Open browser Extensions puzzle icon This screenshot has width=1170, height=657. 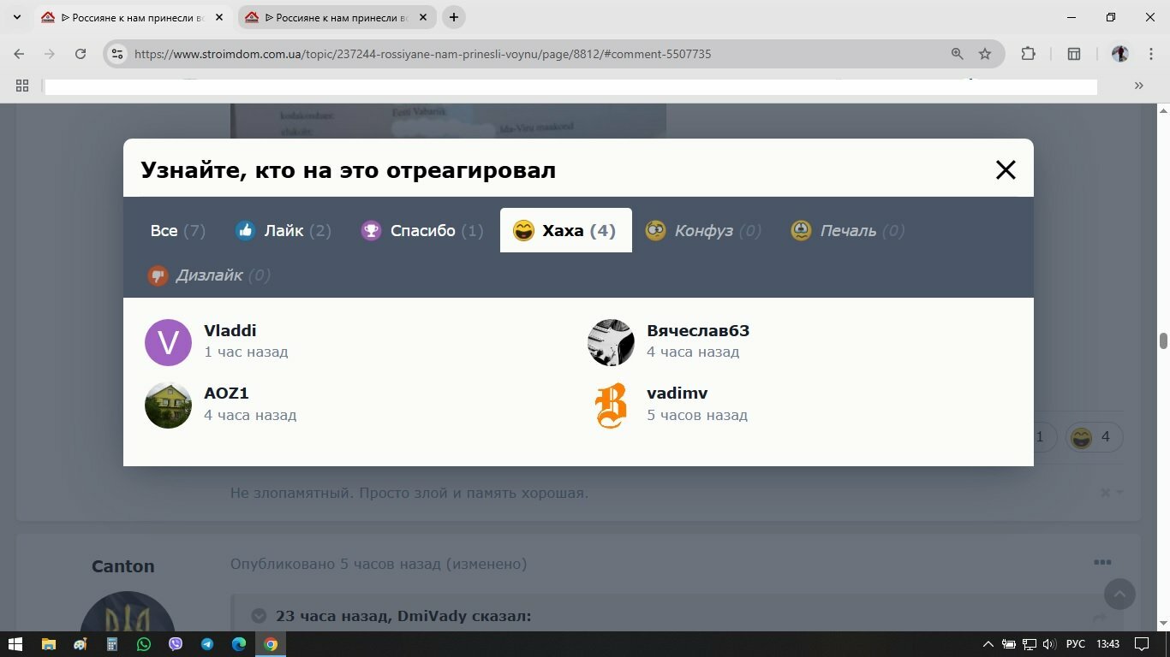pyautogui.click(x=1029, y=54)
